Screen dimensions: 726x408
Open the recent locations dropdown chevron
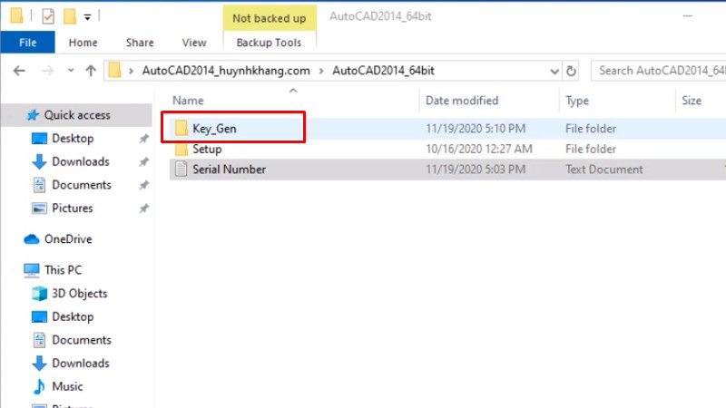click(70, 71)
